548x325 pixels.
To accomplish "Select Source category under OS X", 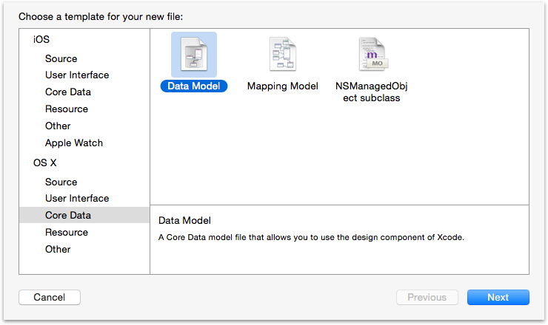I will pos(61,182).
